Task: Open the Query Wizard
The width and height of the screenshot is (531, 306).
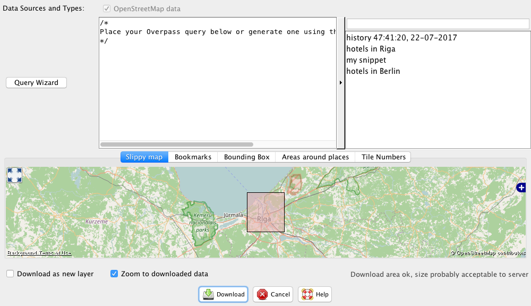Action: pyautogui.click(x=36, y=83)
